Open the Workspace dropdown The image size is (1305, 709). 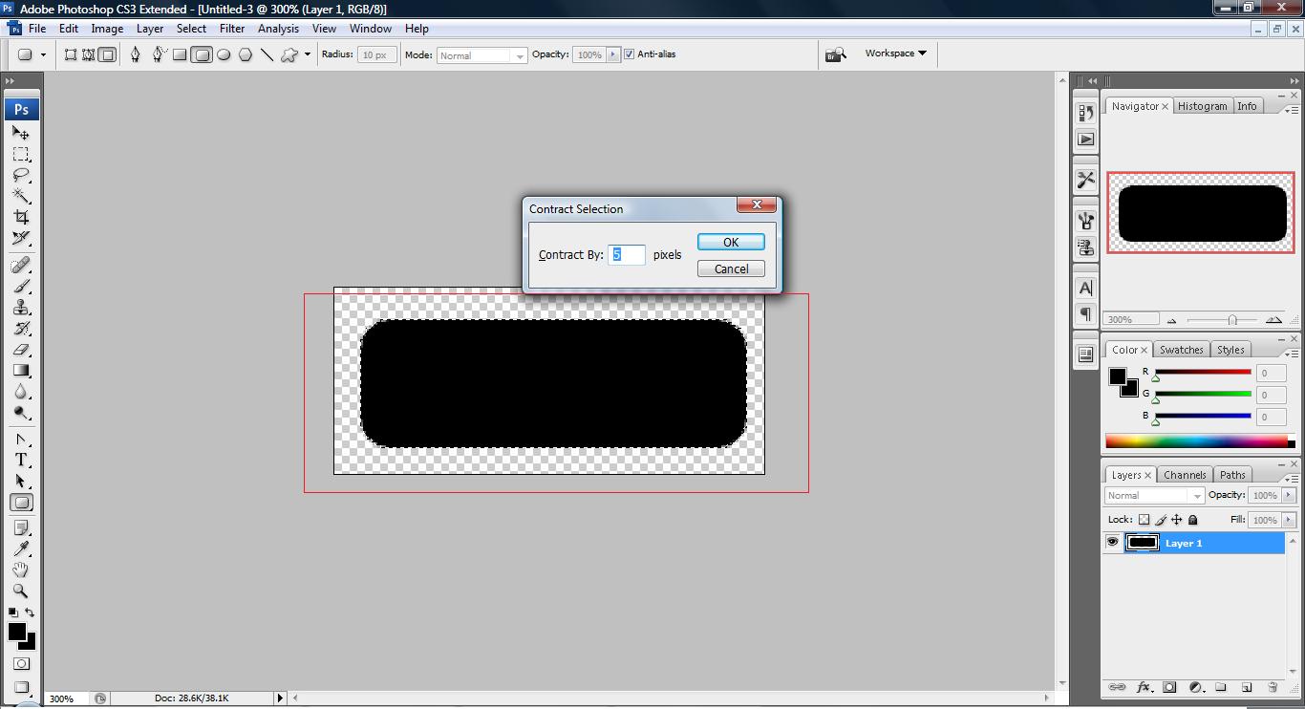[895, 54]
